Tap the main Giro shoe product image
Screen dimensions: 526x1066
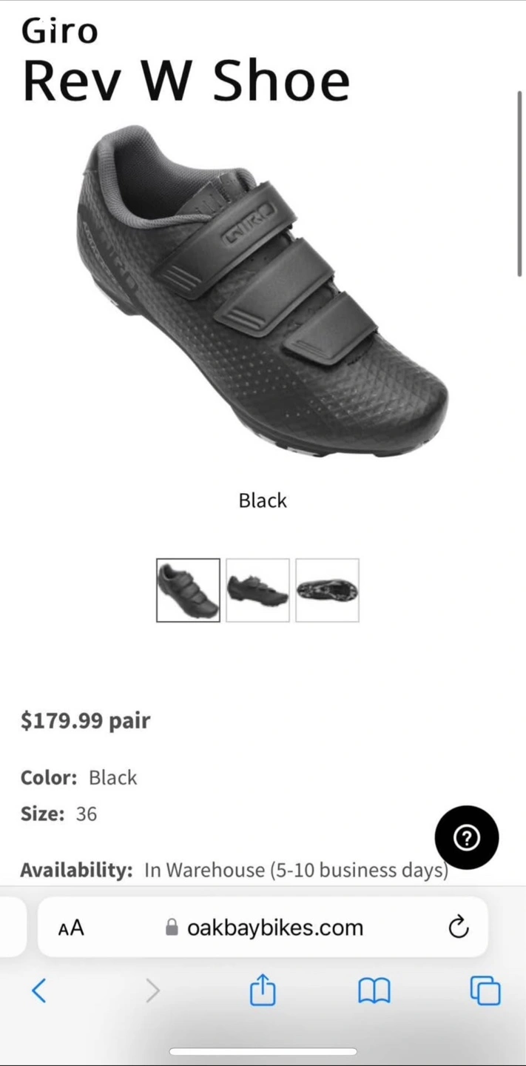[x=262, y=290]
